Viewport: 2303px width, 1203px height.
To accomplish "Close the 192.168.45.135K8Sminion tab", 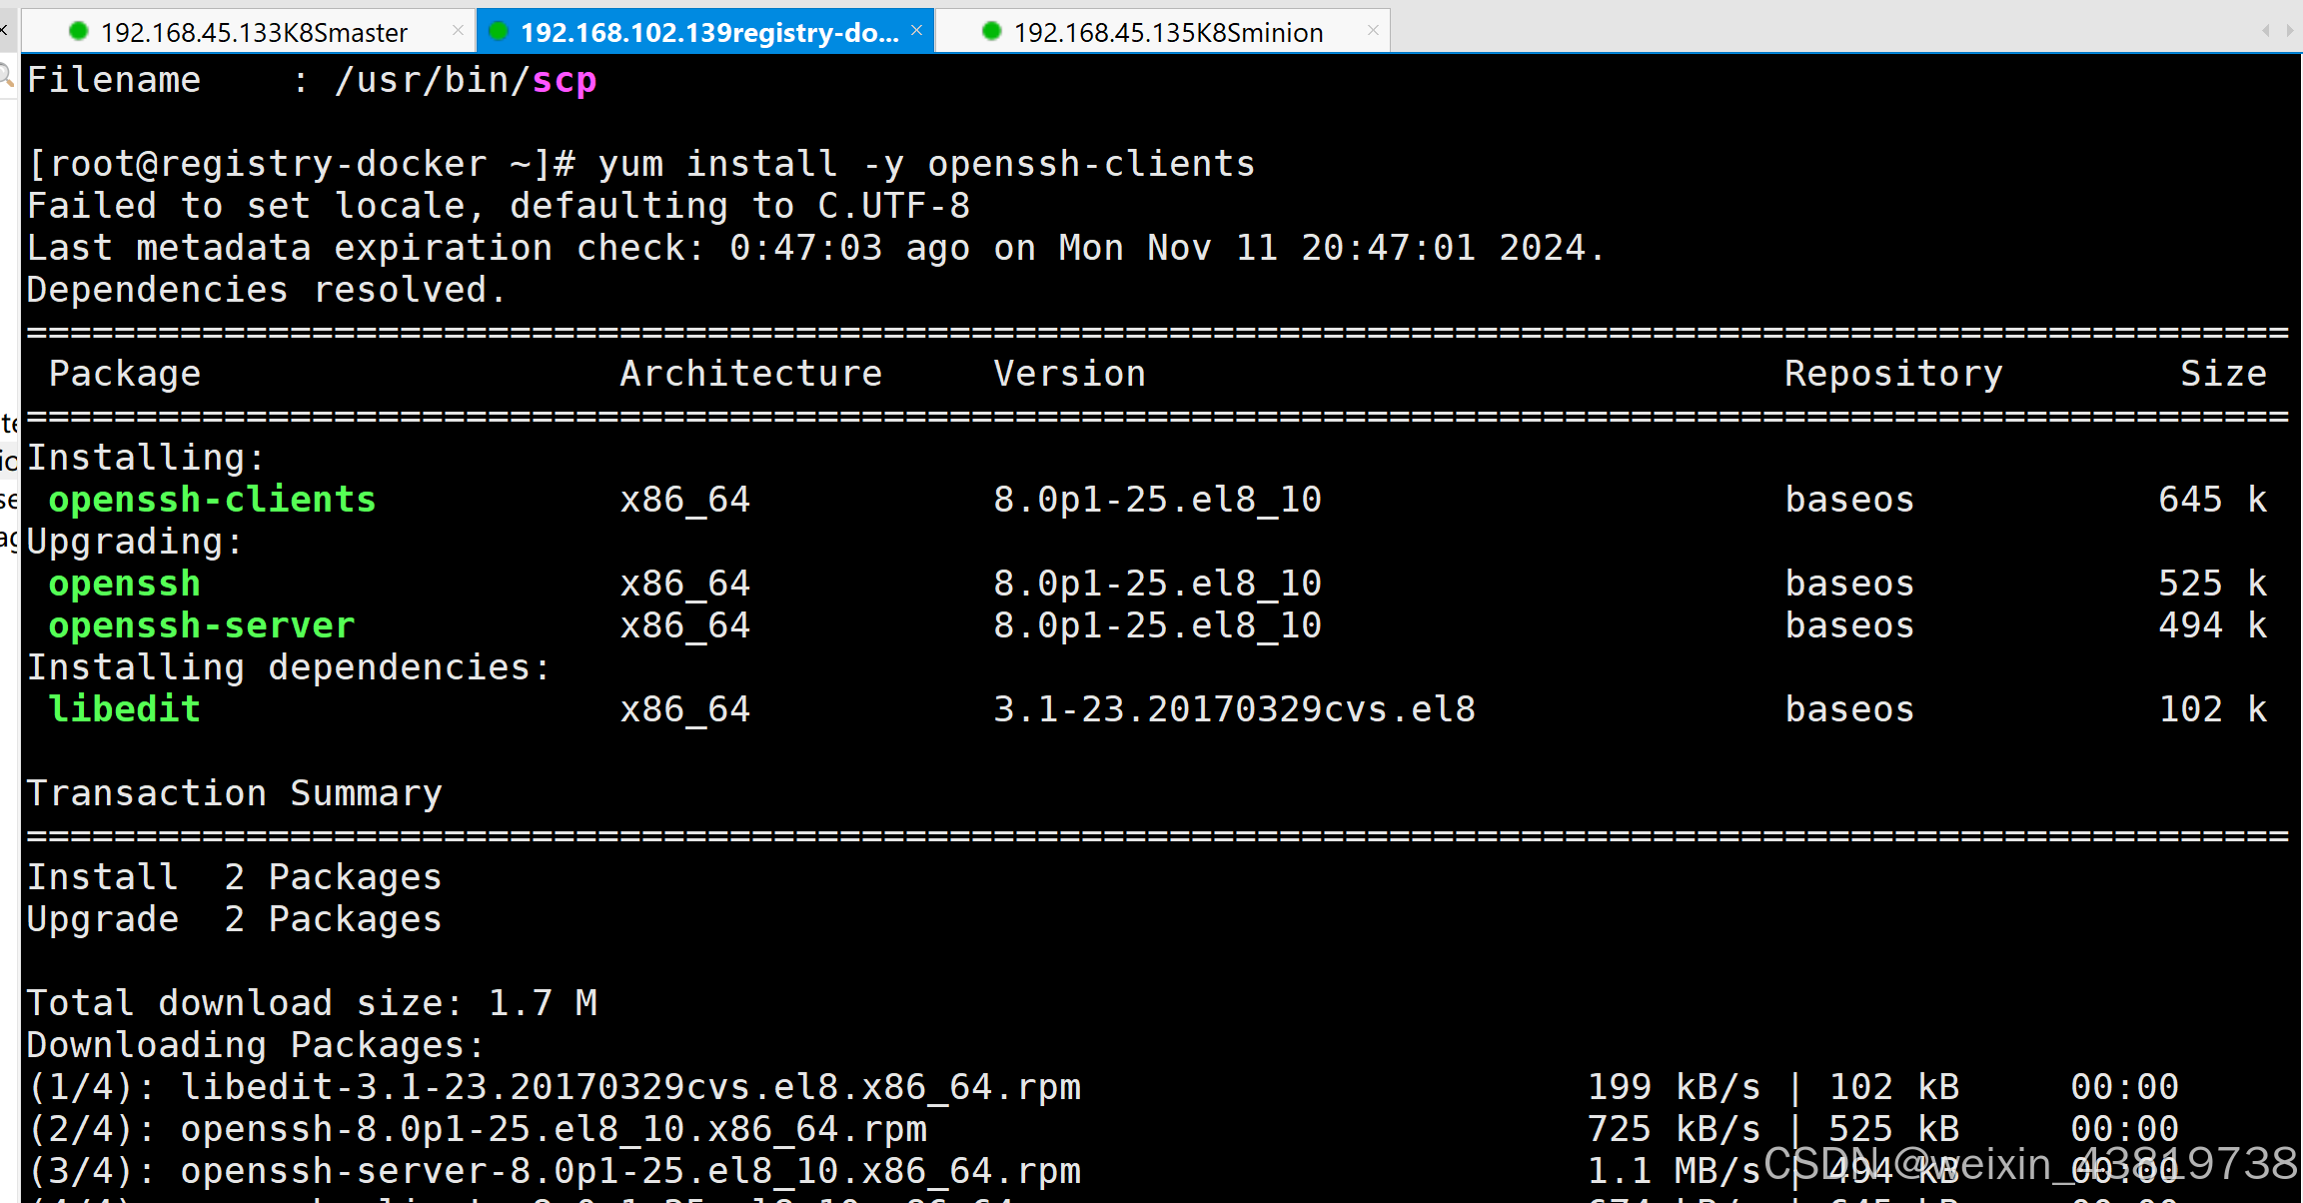I will click(1373, 30).
